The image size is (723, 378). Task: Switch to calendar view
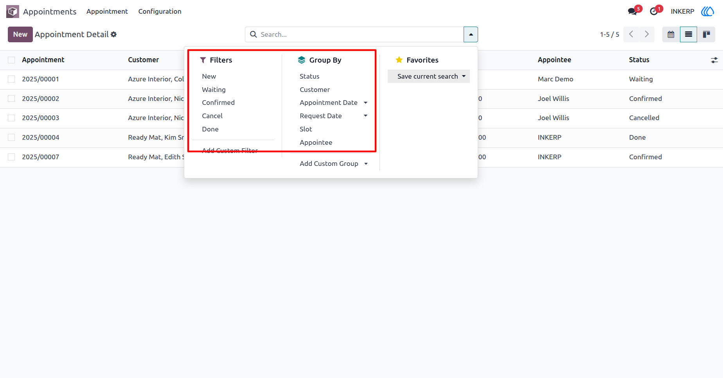tap(671, 34)
